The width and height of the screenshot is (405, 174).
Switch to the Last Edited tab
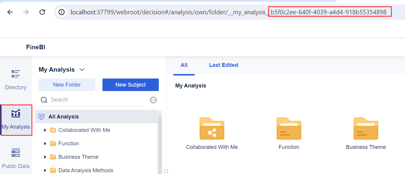223,65
